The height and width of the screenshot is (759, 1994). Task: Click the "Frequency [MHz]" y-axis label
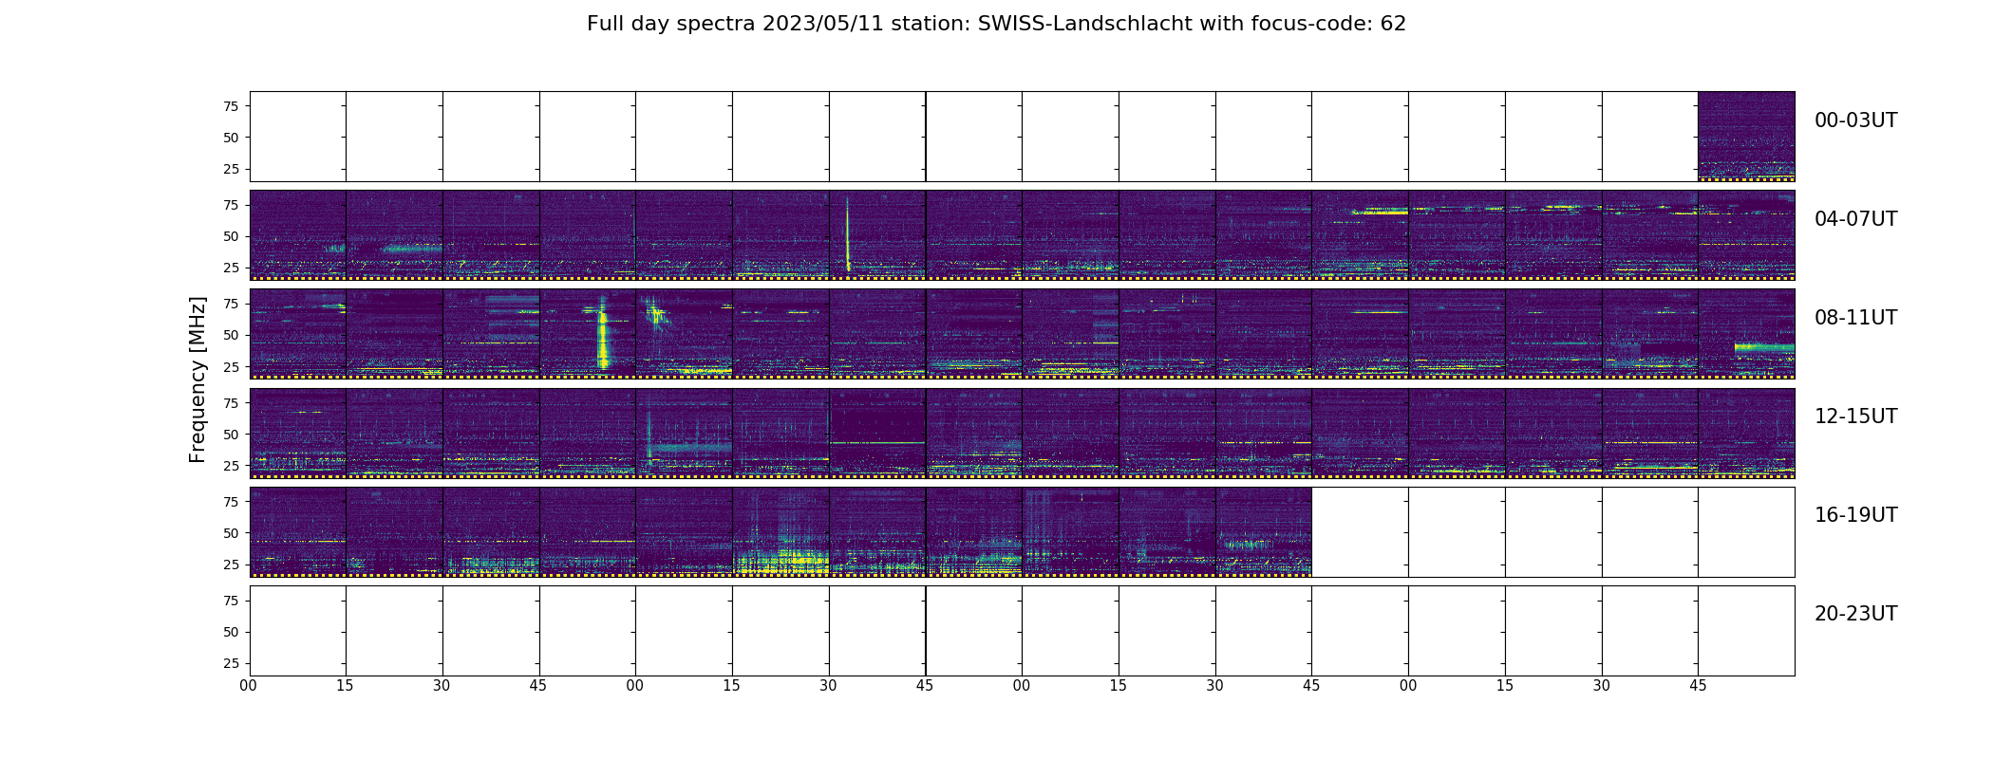click(x=198, y=379)
